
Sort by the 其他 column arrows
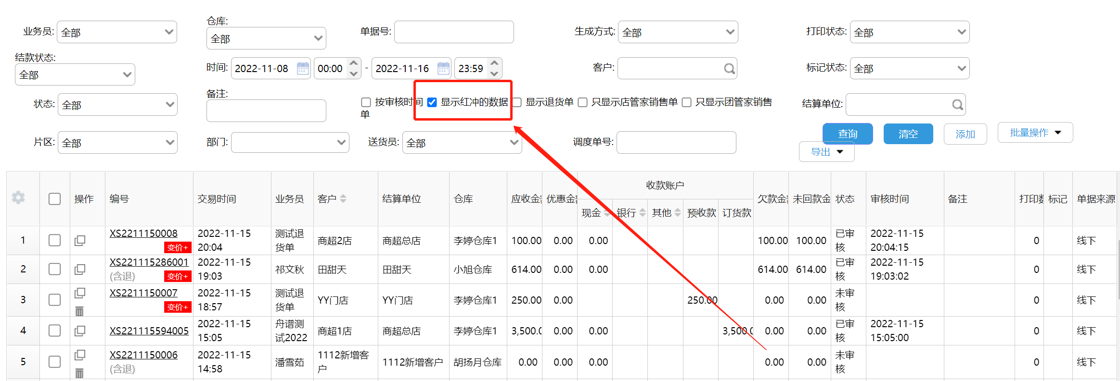pos(678,212)
